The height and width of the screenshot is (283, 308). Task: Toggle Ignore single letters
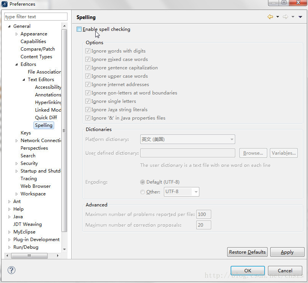[x=88, y=101]
